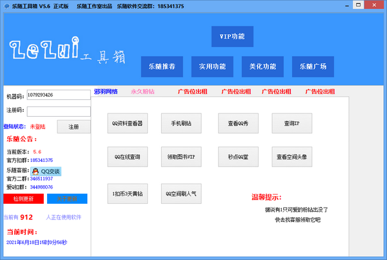Click the pink 永久粉钻 link
The height and width of the screenshot is (260, 387).
[x=143, y=92]
